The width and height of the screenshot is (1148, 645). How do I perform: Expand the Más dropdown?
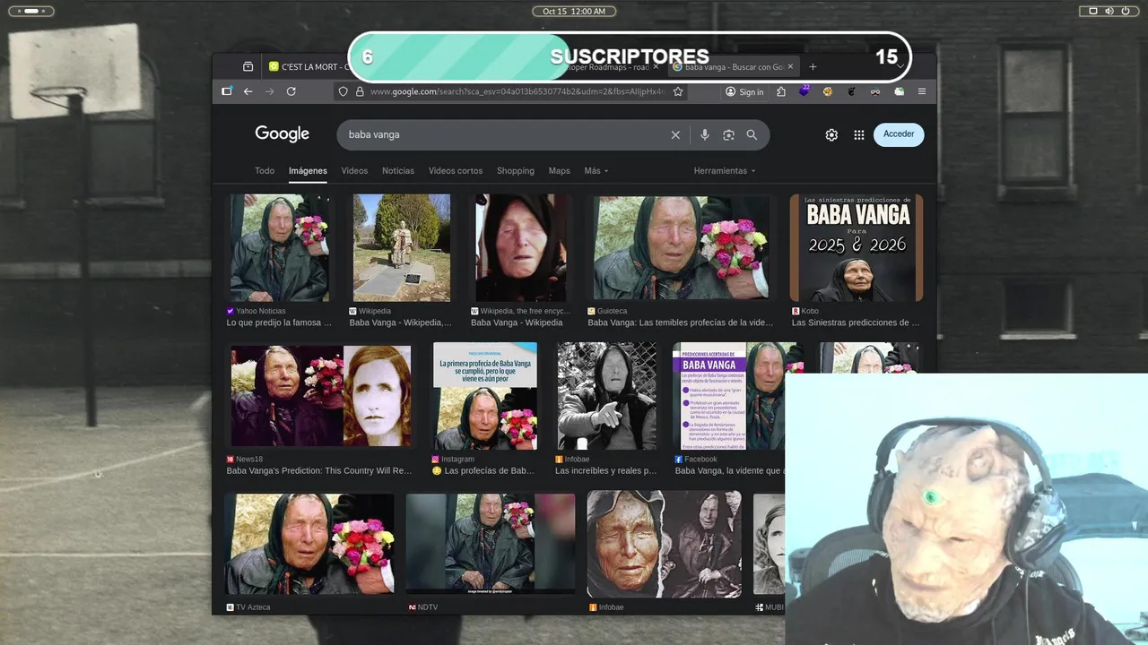596,170
